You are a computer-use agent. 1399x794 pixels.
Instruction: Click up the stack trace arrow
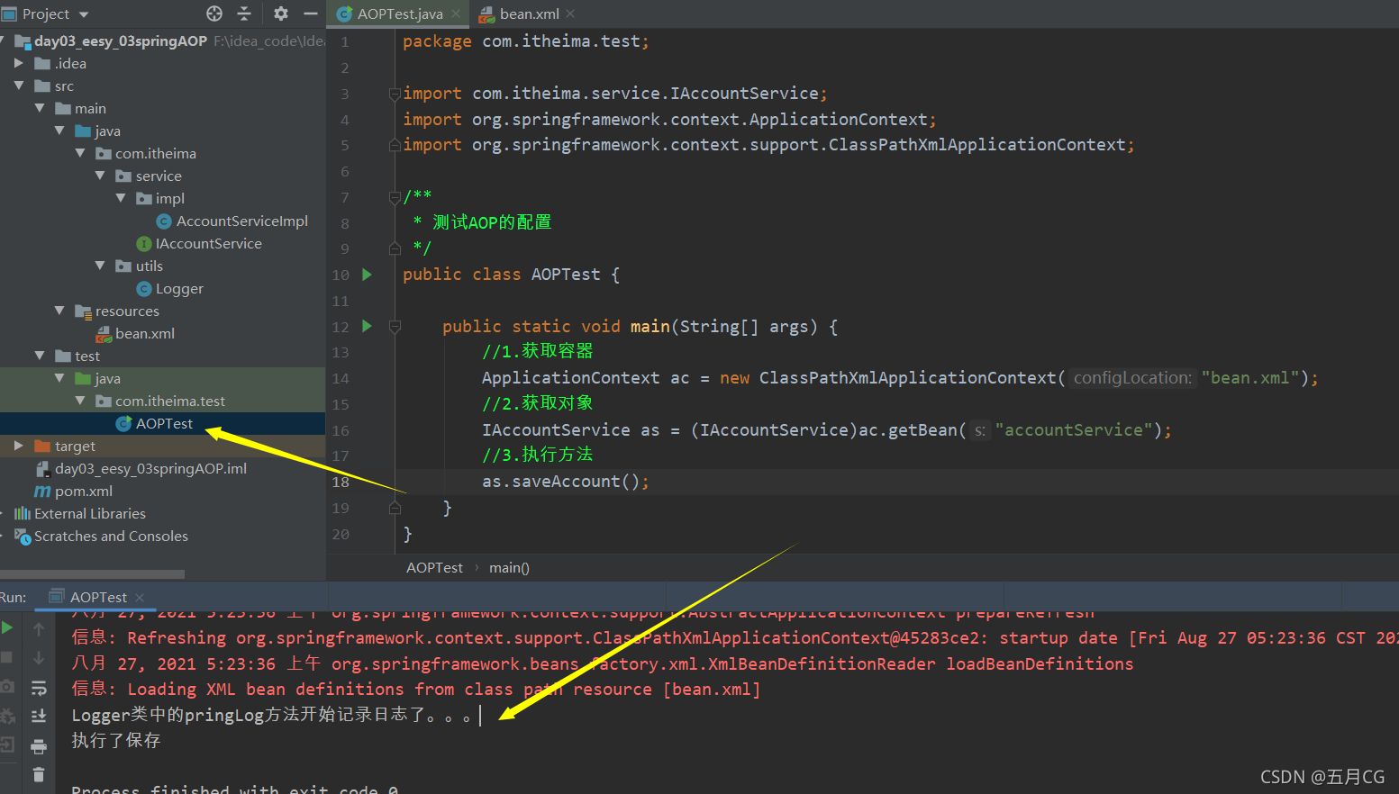39,628
